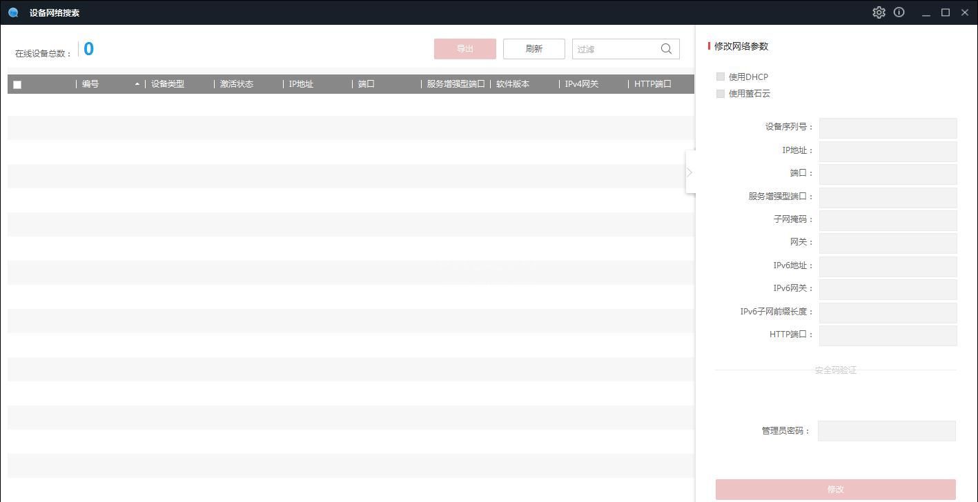
Task: Open the info/about icon in title bar
Action: click(x=899, y=12)
